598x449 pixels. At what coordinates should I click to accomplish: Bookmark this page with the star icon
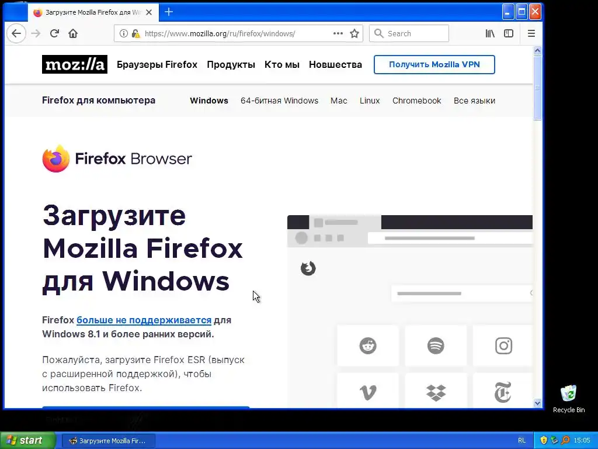pyautogui.click(x=354, y=33)
